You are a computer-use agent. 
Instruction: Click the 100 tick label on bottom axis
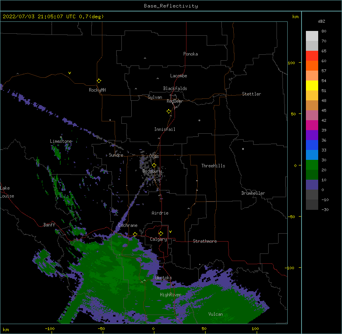(x=255, y=328)
